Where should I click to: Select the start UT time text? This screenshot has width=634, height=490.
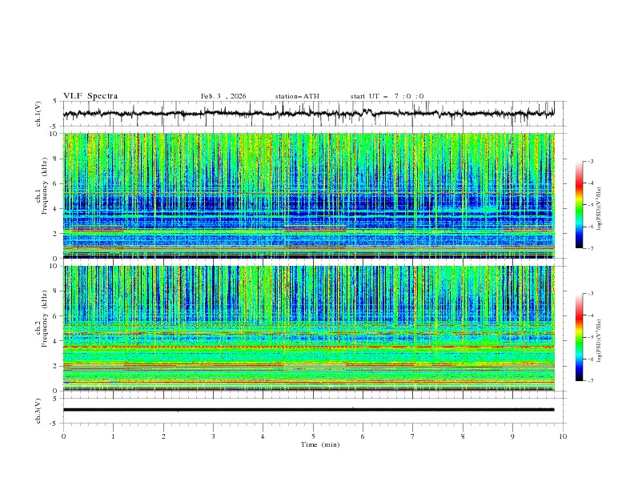click(387, 96)
